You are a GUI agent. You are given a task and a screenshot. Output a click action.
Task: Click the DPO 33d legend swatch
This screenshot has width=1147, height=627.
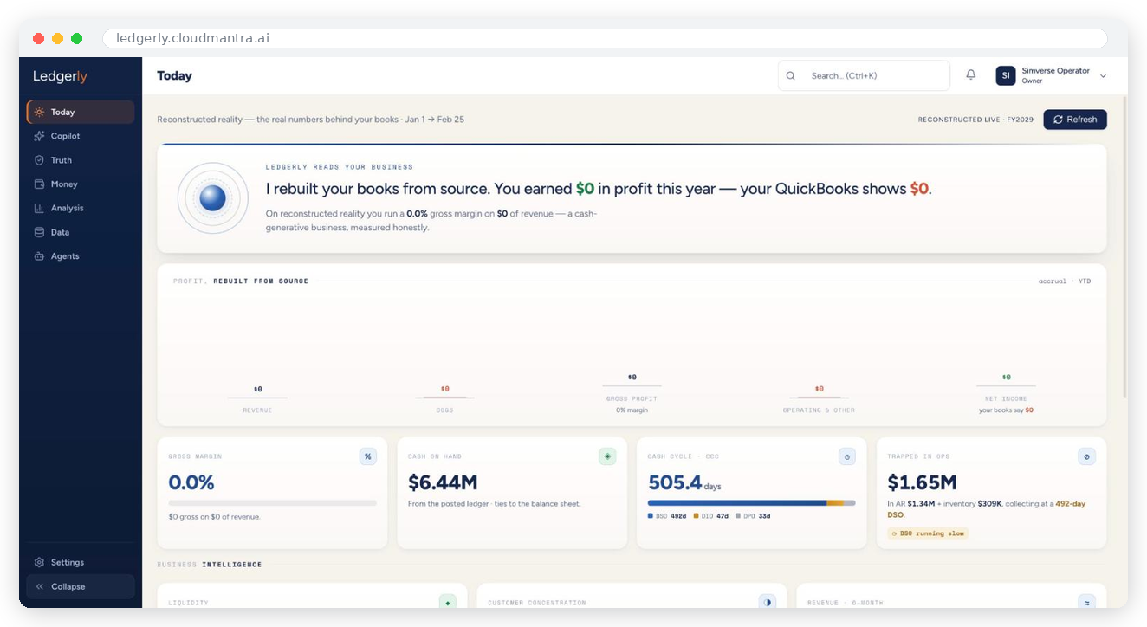[737, 516]
